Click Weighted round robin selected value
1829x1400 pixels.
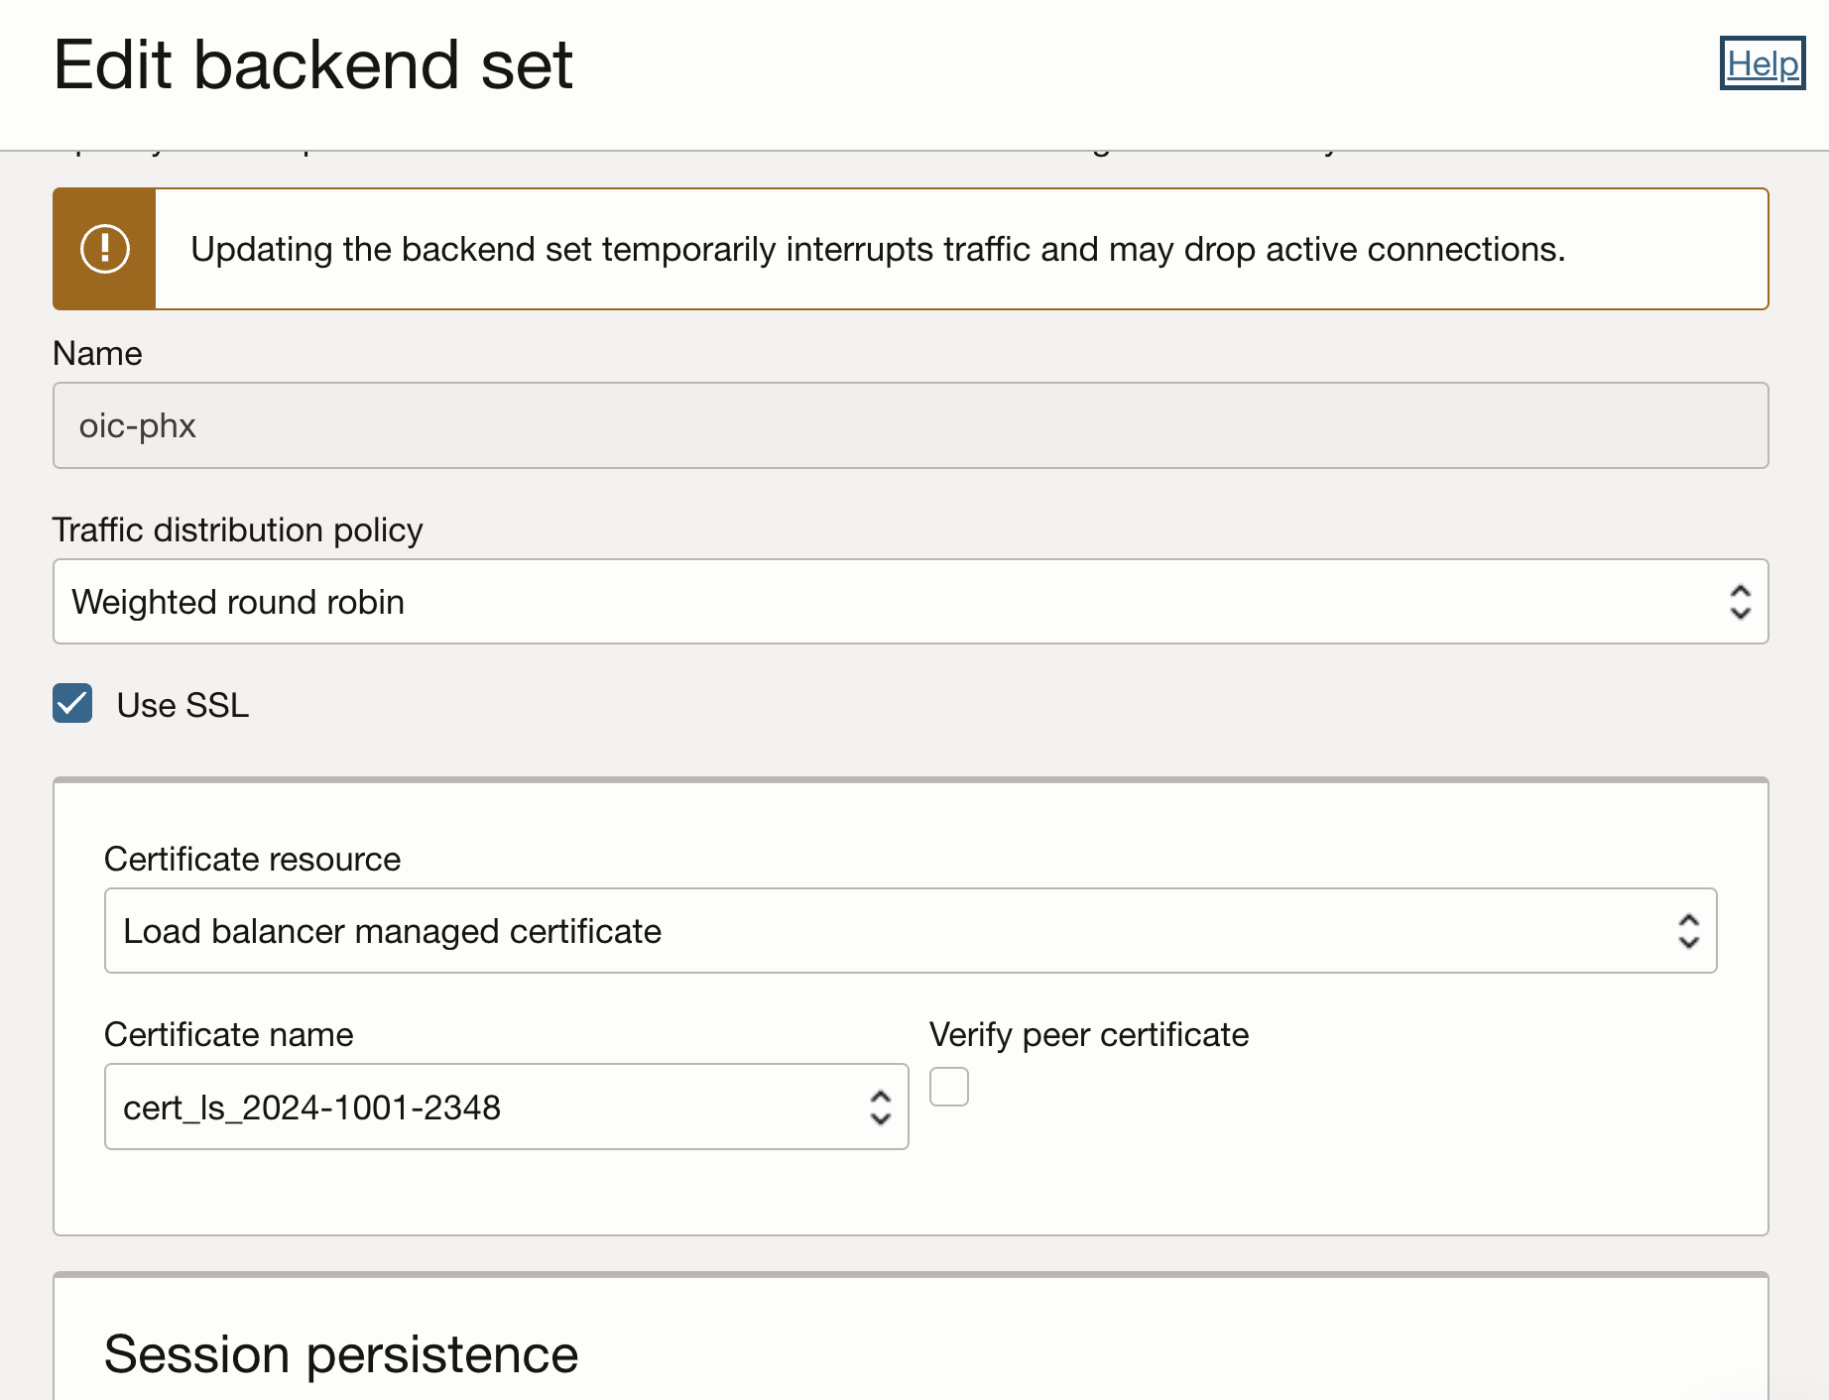(238, 602)
